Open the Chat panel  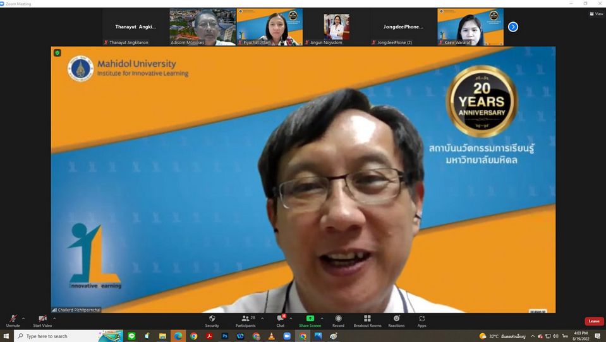tap(280, 321)
